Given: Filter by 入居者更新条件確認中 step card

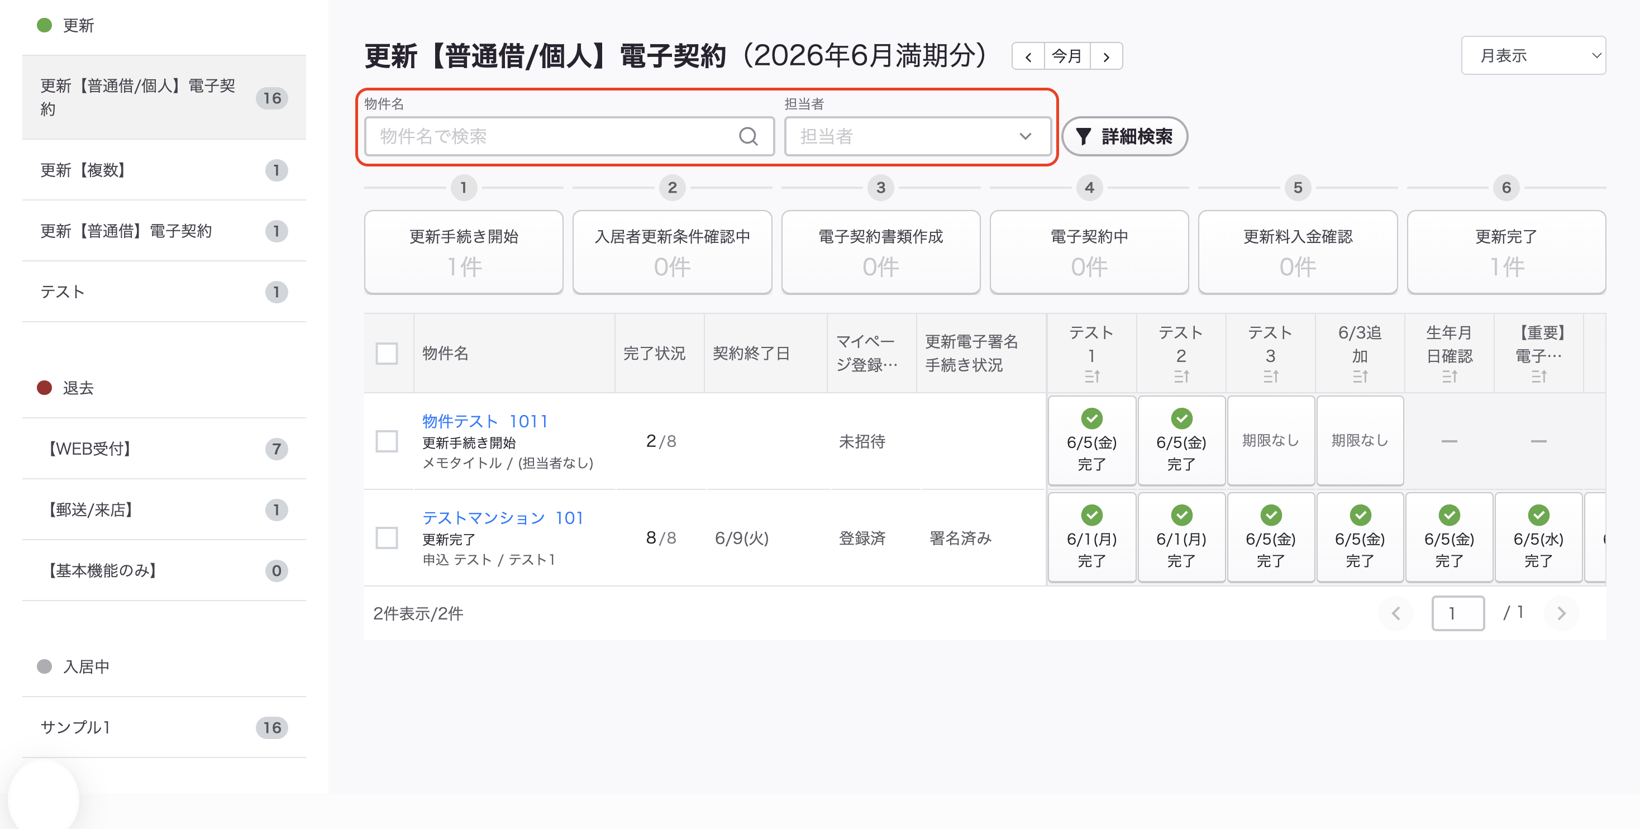Looking at the screenshot, I should click(673, 252).
